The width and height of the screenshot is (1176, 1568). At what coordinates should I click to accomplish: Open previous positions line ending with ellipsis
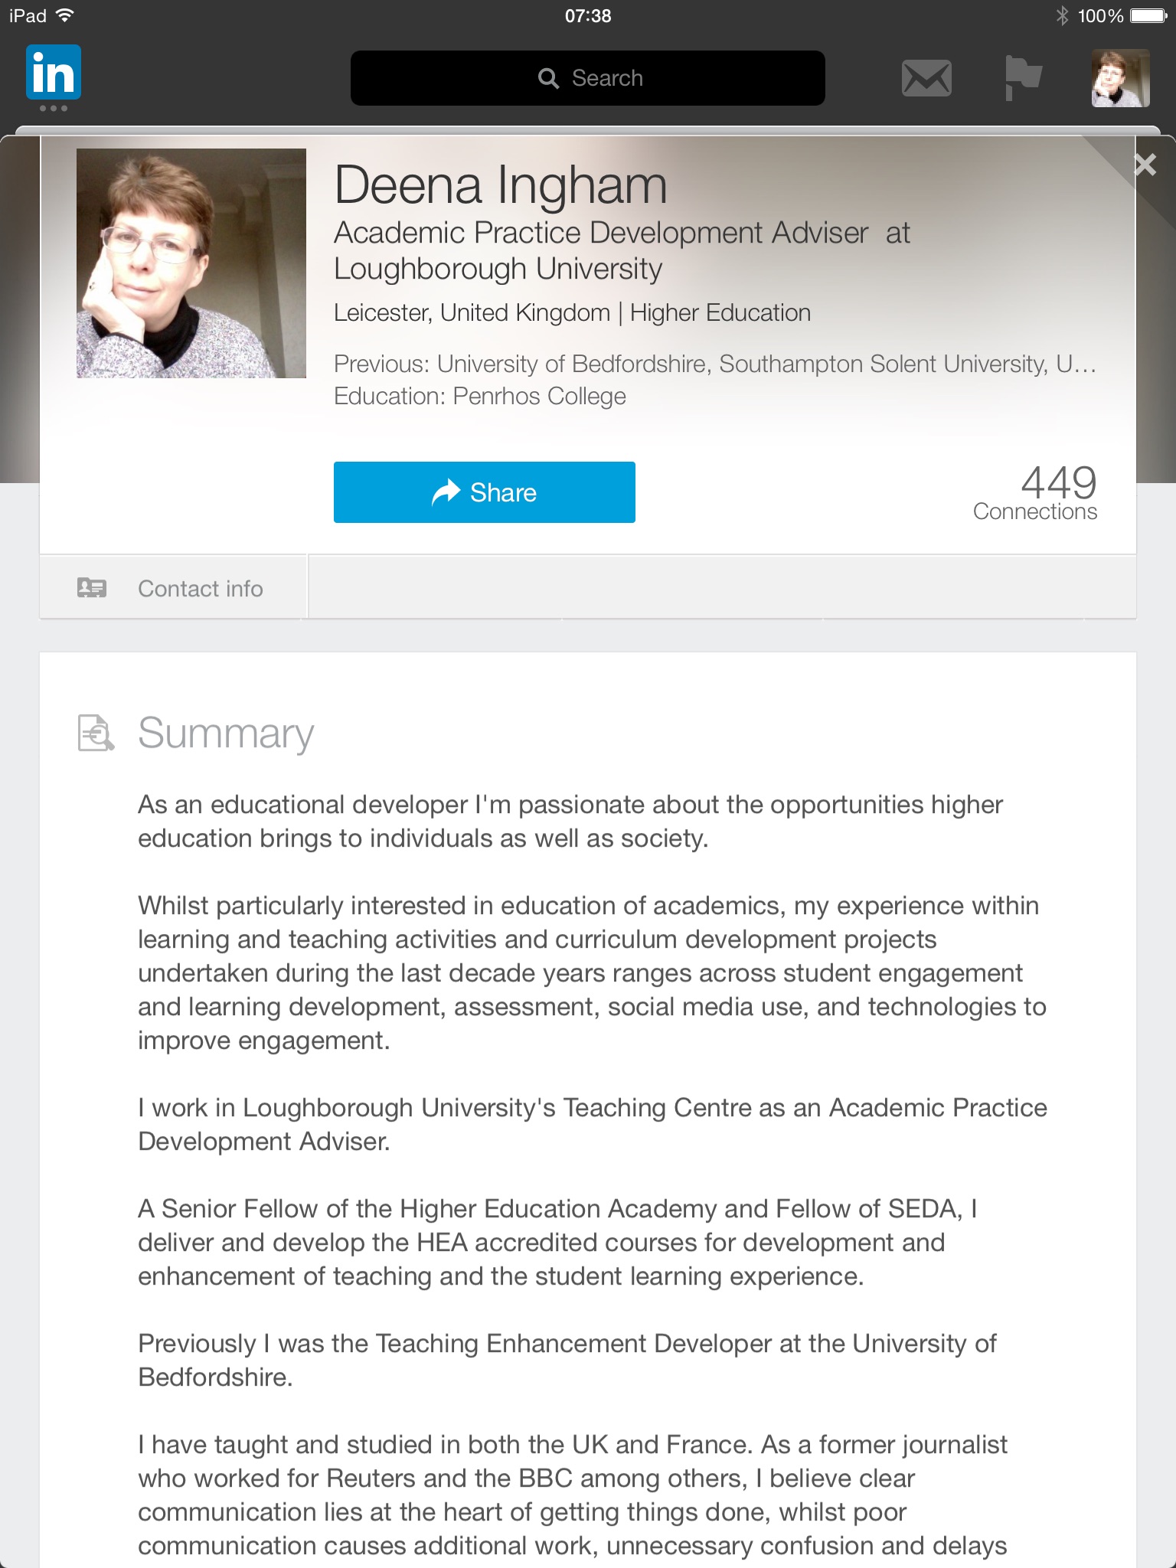pyautogui.click(x=714, y=364)
